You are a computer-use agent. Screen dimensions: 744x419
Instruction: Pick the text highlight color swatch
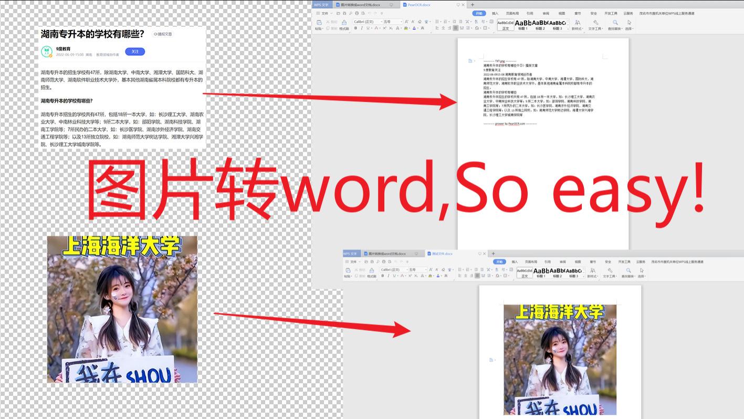point(406,28)
